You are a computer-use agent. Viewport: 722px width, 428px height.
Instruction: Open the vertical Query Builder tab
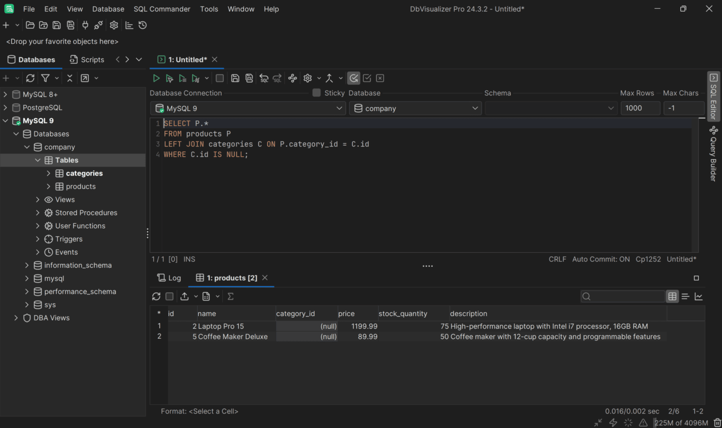click(714, 154)
